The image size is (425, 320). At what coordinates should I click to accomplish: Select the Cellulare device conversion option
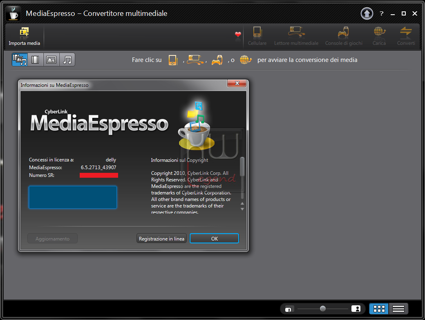pos(257,37)
